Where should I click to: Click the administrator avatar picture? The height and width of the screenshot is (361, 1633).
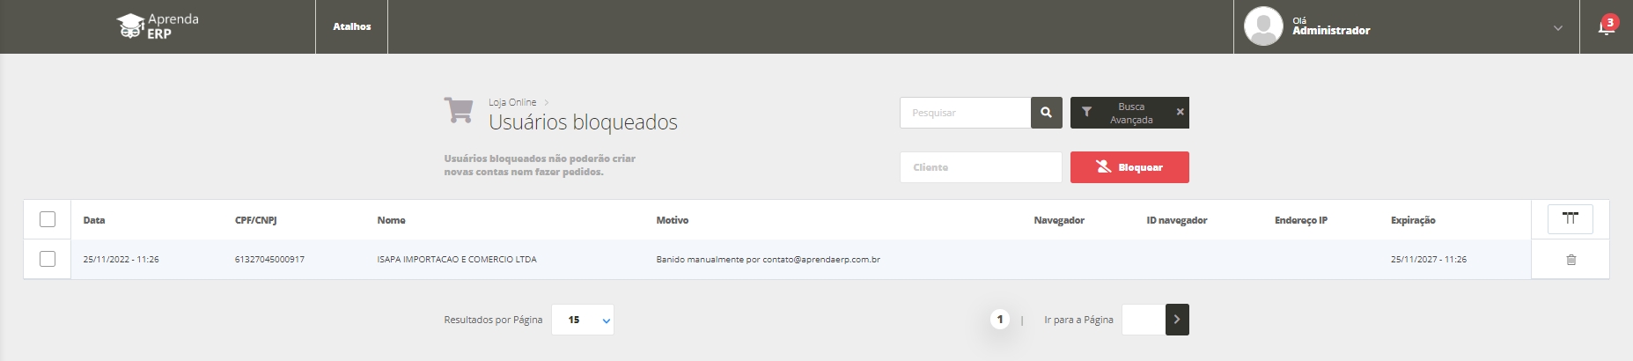1262,26
